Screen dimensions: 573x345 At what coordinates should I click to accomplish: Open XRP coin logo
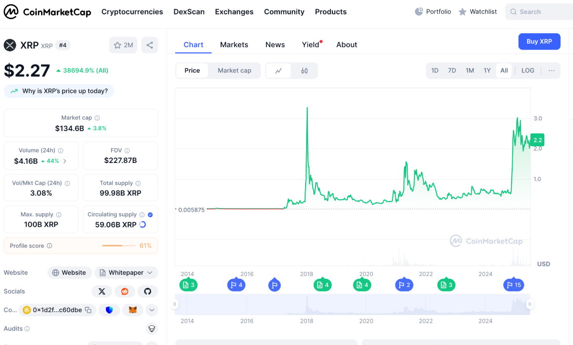pyautogui.click(x=10, y=45)
